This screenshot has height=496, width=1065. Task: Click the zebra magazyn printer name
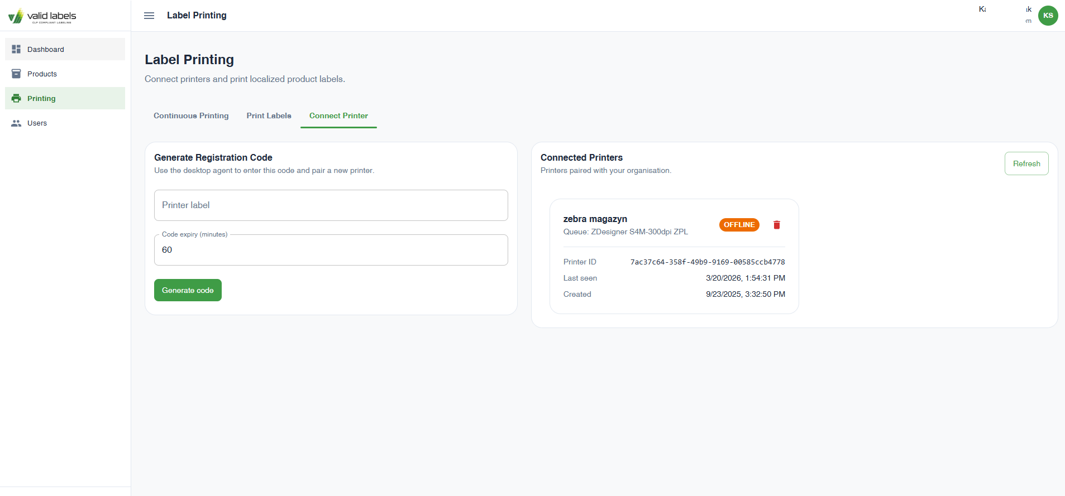click(x=595, y=219)
